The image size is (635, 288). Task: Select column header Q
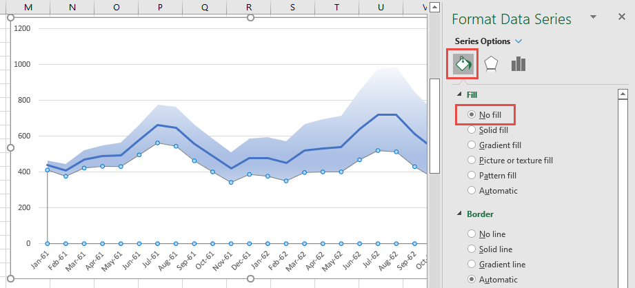click(205, 8)
